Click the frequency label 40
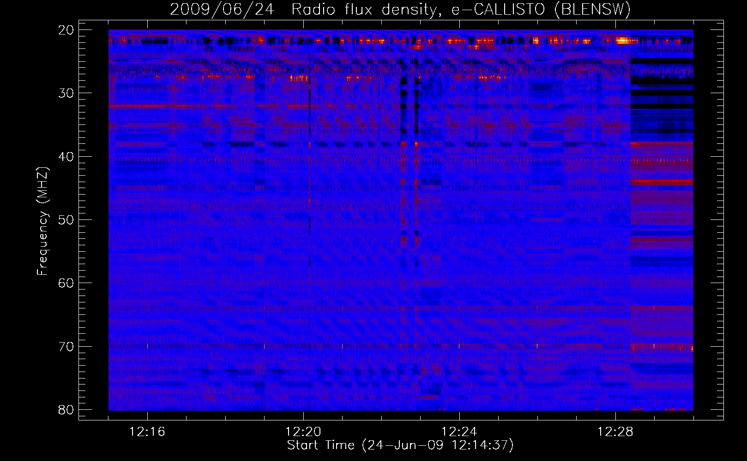 (x=66, y=157)
